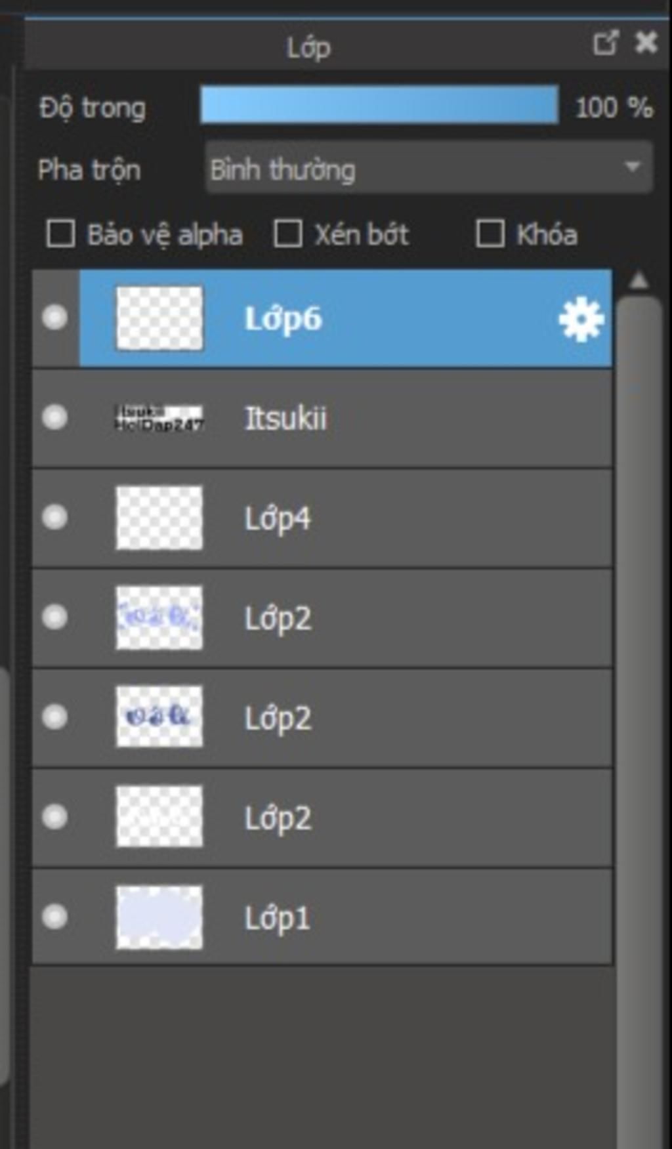Click the scroll up arrow of layer list

(638, 281)
